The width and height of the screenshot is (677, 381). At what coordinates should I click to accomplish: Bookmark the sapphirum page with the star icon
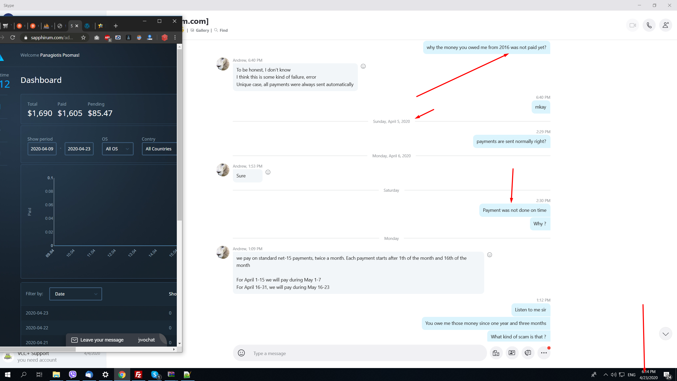point(83,38)
